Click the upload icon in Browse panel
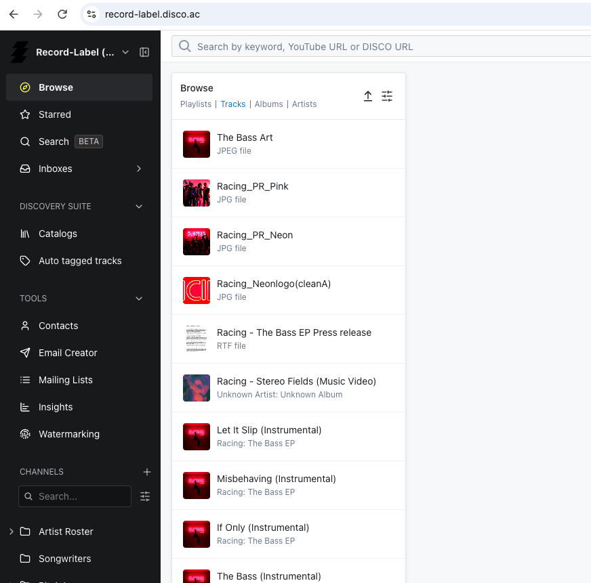 [x=368, y=96]
